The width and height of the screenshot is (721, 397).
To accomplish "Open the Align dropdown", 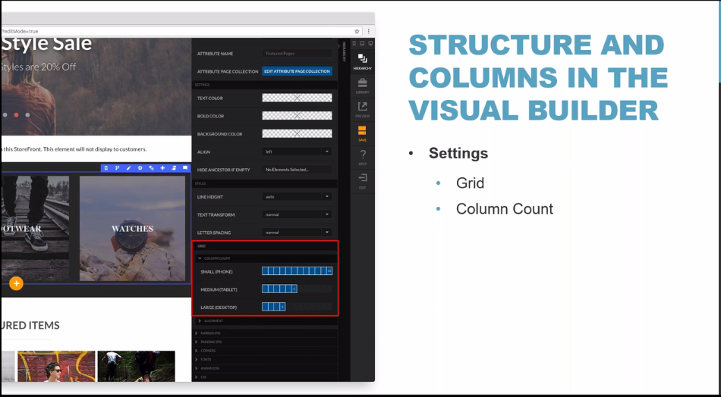I will (297, 152).
